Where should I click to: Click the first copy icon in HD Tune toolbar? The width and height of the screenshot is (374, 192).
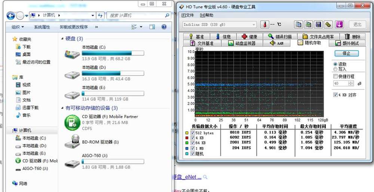tap(298, 24)
